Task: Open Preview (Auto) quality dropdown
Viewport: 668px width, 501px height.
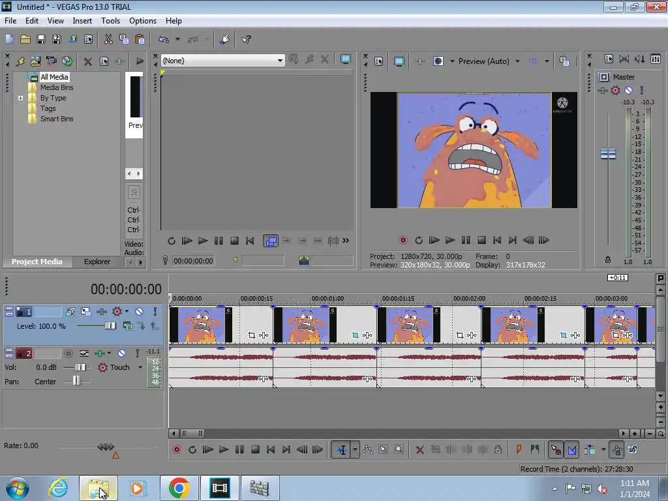Action: (517, 61)
